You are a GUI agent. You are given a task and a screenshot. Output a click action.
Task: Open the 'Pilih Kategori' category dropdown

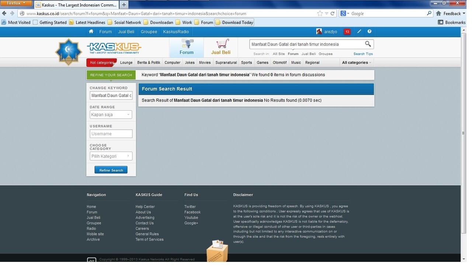pyautogui.click(x=111, y=156)
